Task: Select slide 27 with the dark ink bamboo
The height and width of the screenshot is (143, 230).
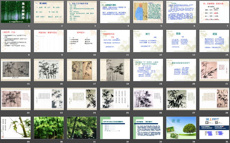Action: (x=181, y=99)
